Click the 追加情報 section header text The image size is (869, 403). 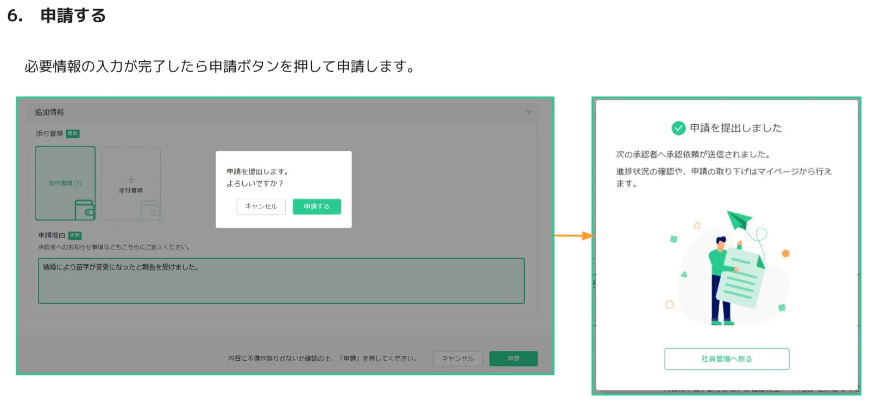49,112
